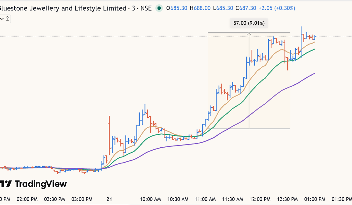Click the Bluestone Jewellery and Lifestyle Limited title
Image resolution: width=352 pixels, height=205 pixels.
pos(63,8)
